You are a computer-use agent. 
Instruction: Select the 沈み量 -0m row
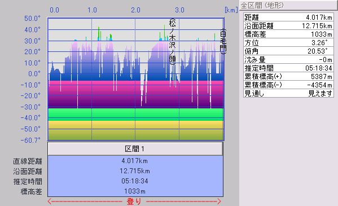pos(288,59)
